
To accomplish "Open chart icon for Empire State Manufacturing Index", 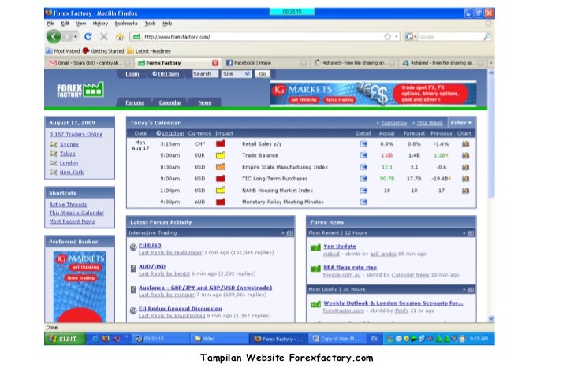I will [x=465, y=167].
